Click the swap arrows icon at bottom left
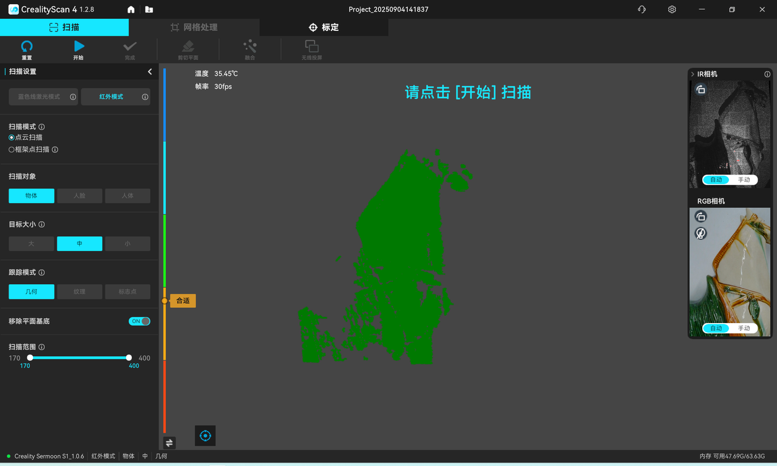Image resolution: width=777 pixels, height=466 pixels. click(169, 443)
